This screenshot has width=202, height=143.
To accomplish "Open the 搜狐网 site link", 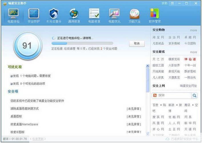I will pyautogui.click(x=158, y=117).
